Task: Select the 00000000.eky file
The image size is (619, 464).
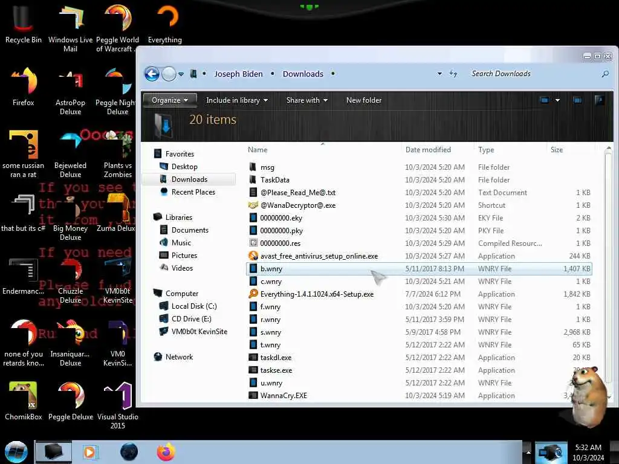Action: tap(418, 217)
